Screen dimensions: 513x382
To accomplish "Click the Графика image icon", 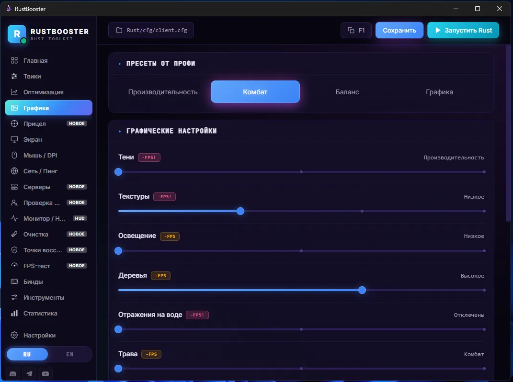I will tap(14, 108).
